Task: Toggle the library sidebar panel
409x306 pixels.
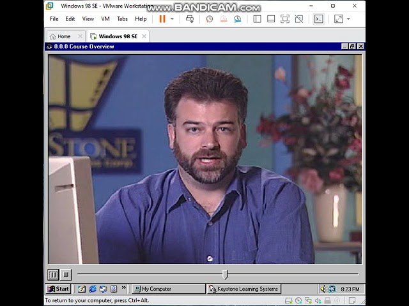Action: [257, 19]
